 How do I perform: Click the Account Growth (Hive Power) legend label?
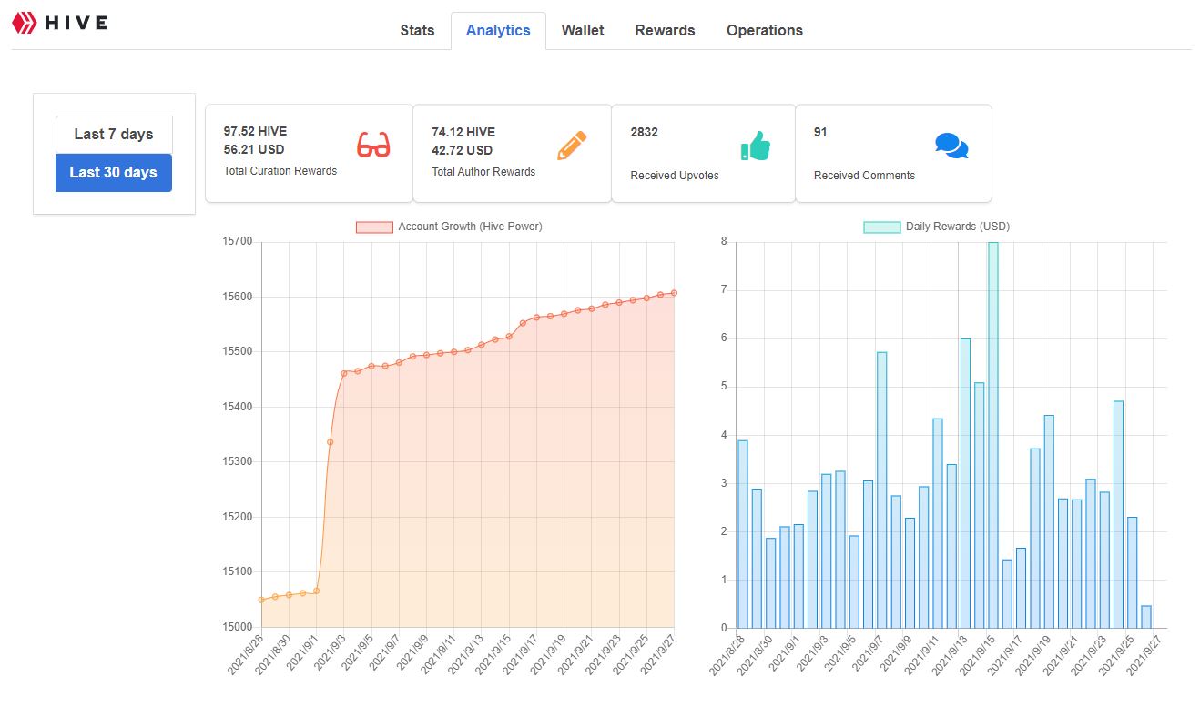[x=470, y=227]
